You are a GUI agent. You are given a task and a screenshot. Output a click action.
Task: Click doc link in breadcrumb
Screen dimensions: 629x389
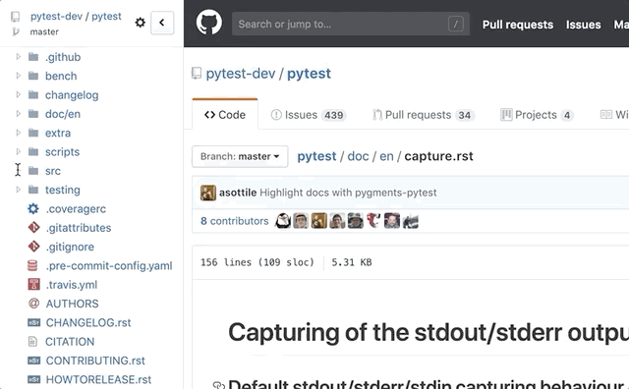click(358, 156)
